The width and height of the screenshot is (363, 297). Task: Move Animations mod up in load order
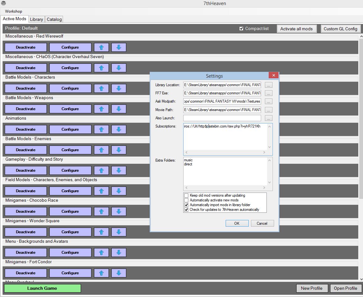pyautogui.click(x=101, y=129)
